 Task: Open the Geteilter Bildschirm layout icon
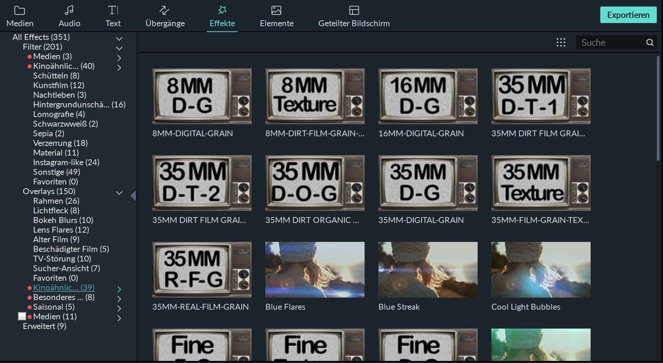coord(354,10)
